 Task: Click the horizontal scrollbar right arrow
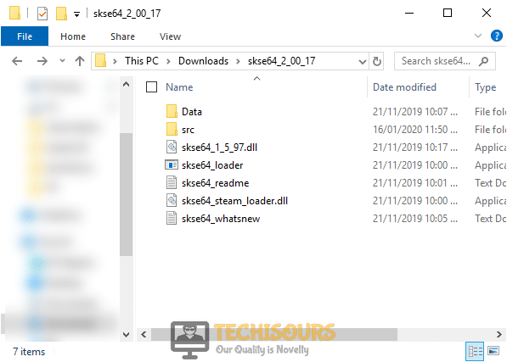pyautogui.click(x=499, y=334)
